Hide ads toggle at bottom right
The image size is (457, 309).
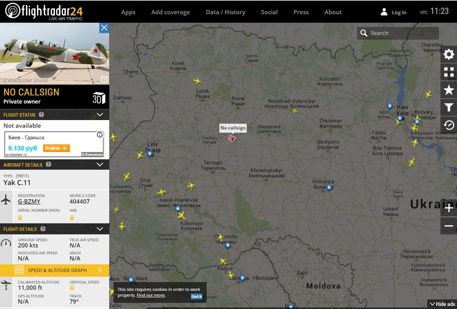(442, 304)
